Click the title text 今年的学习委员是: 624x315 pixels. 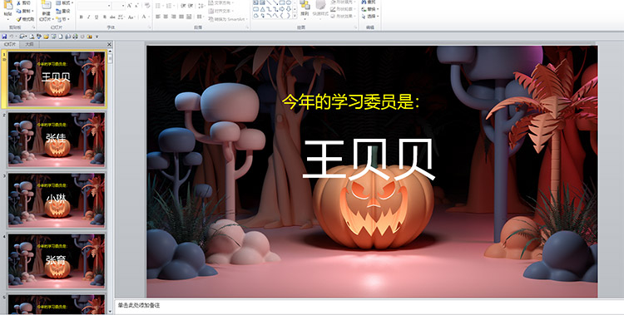click(x=350, y=102)
